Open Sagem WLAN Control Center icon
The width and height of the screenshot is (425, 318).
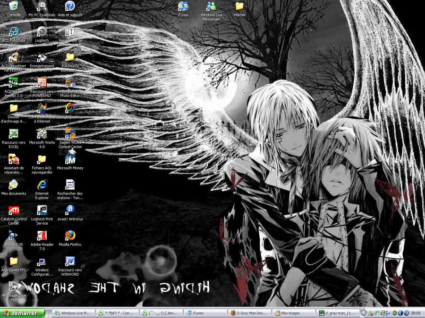70,139
